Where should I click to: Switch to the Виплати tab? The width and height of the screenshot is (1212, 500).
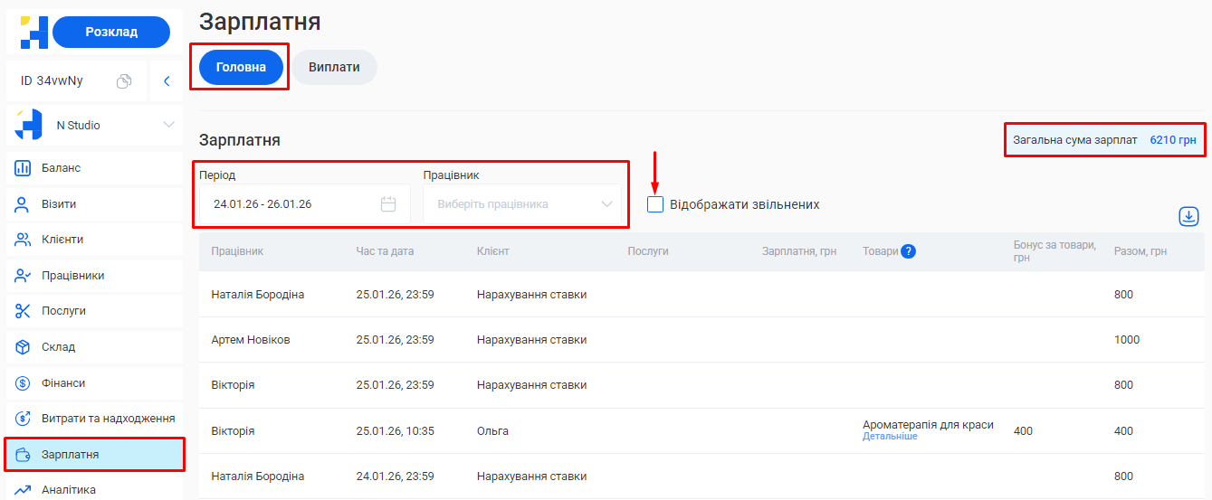tap(334, 67)
